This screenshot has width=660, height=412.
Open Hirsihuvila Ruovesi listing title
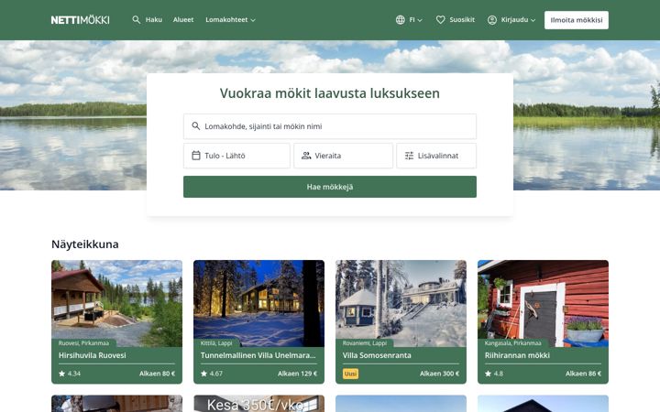pyautogui.click(x=93, y=355)
